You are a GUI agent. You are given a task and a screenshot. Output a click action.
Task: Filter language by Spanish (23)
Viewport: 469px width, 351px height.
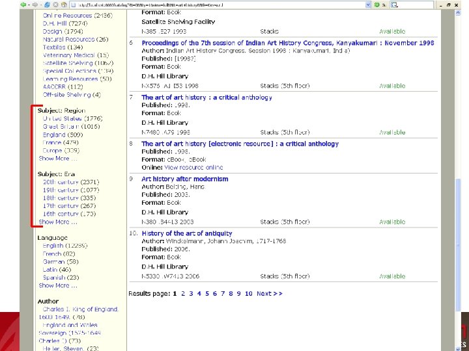61,278
